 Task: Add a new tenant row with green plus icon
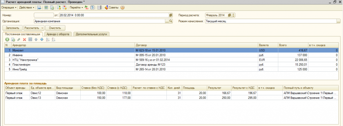pos(7,40)
